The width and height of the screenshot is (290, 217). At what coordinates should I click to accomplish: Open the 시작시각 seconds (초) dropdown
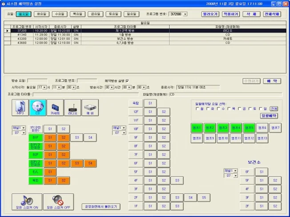74,87
